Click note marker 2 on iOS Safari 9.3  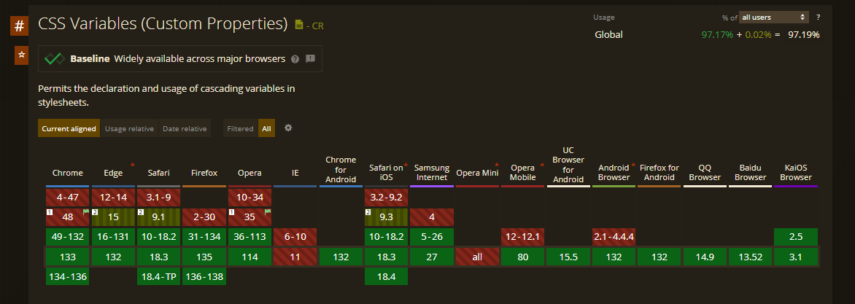(x=368, y=212)
